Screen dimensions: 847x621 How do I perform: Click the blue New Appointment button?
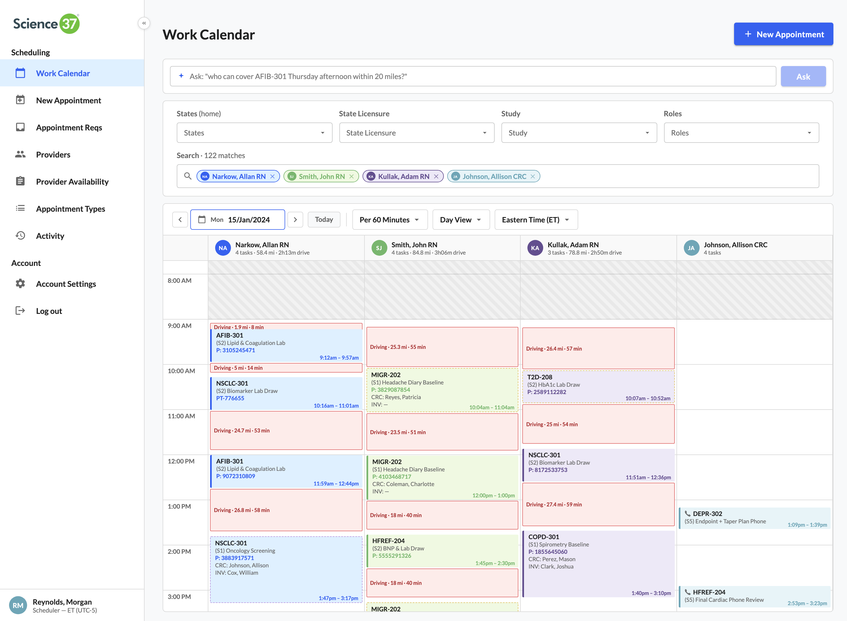pos(783,34)
